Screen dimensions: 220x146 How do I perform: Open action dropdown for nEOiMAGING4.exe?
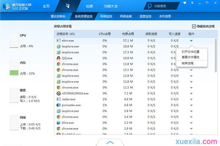pyautogui.click(x=191, y=94)
